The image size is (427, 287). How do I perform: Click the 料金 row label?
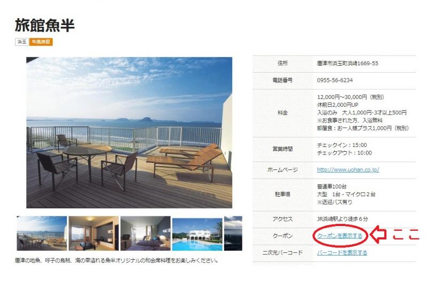(282, 113)
